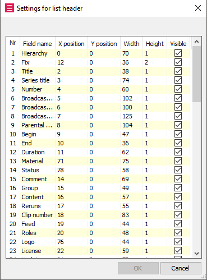207x280 pixels.
Task: Click the X position value for Logo
Action: pos(71,242)
